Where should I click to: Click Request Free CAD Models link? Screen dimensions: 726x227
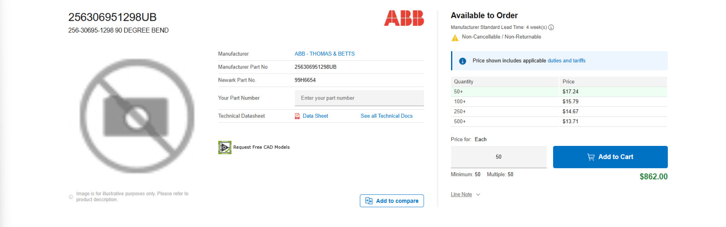261,147
